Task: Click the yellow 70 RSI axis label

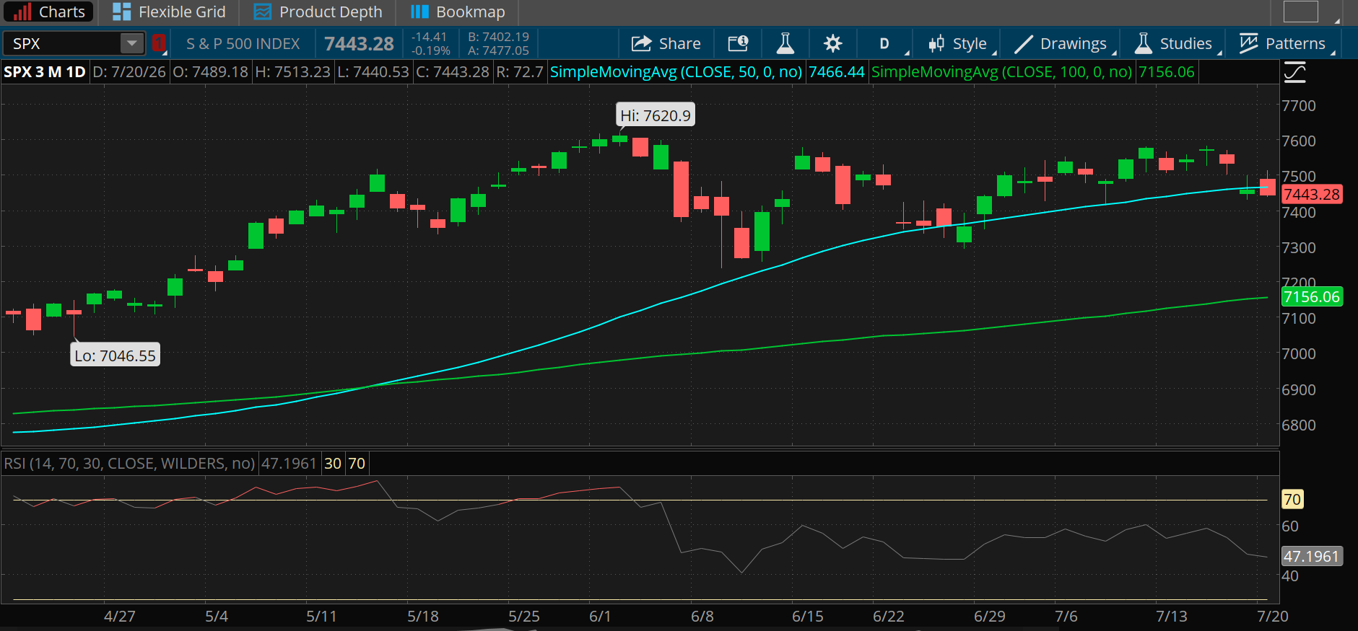Action: tap(1292, 499)
